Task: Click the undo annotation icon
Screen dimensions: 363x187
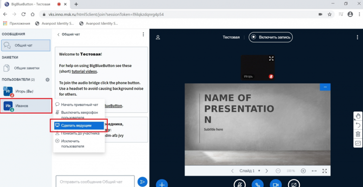Action: coord(358,125)
